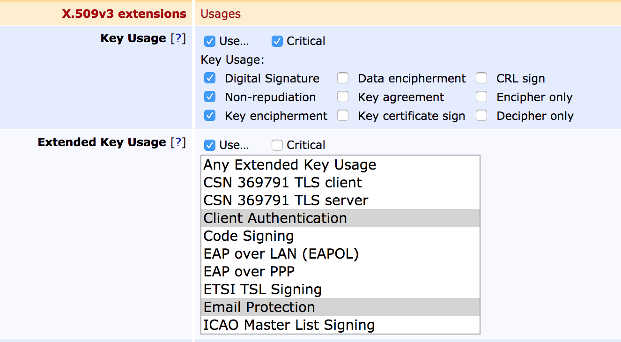Image resolution: width=621 pixels, height=342 pixels.
Task: Enable the Data encipherment checkbox
Action: (343, 78)
